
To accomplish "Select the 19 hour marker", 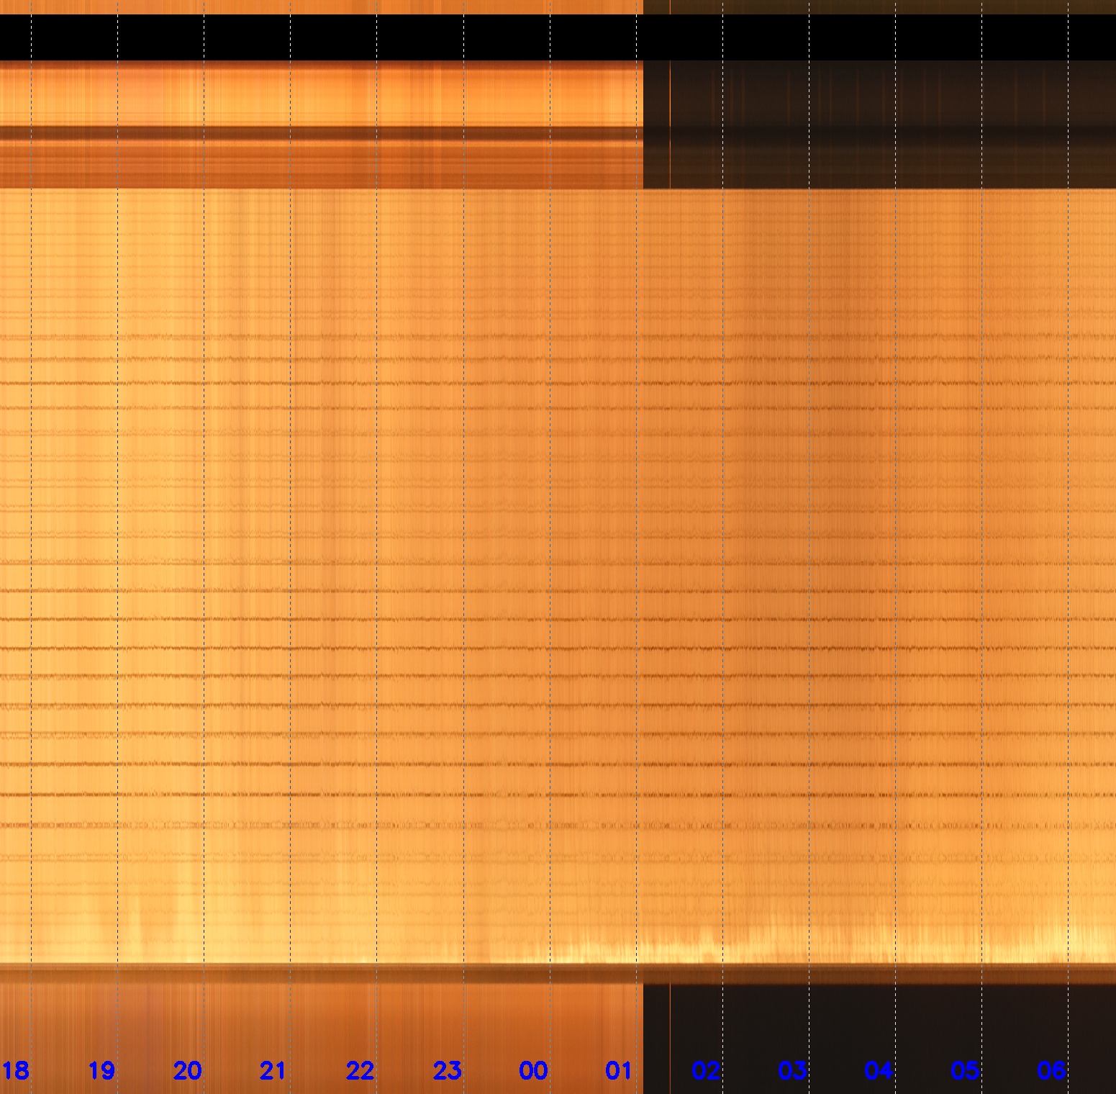I will click(101, 1070).
